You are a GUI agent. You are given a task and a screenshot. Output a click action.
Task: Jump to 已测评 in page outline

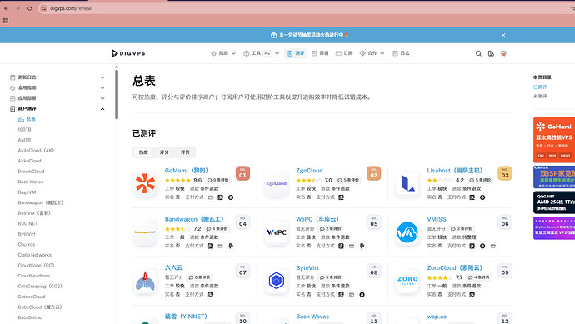click(540, 87)
